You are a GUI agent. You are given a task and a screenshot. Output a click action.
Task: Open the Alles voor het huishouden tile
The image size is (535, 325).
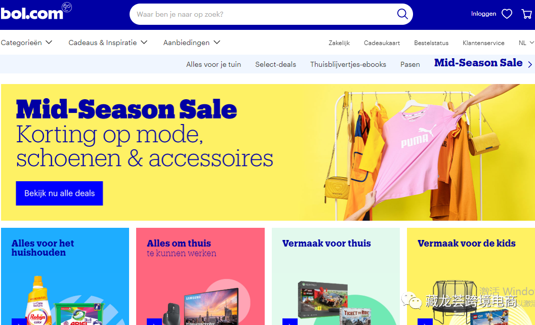65,276
